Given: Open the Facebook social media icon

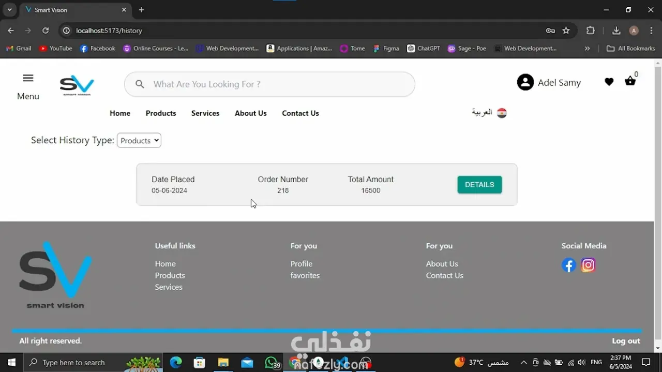Looking at the screenshot, I should tap(569, 265).
